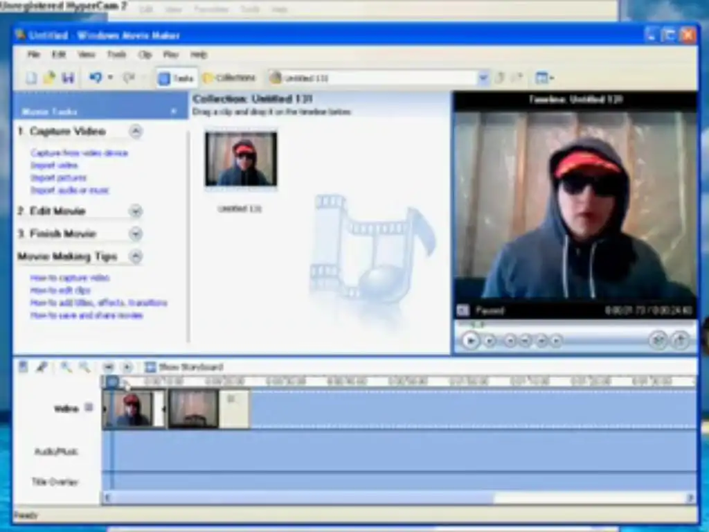709x532 pixels.
Task: Open the View menu
Action: [86, 55]
